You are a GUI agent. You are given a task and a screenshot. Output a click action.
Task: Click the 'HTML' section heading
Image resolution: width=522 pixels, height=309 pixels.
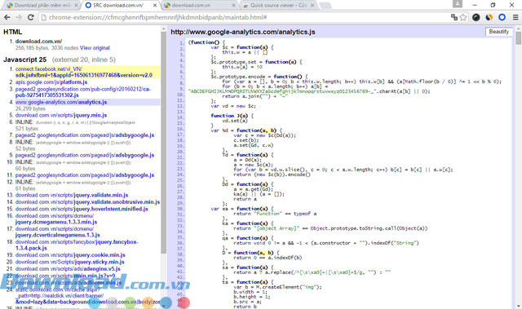13,32
